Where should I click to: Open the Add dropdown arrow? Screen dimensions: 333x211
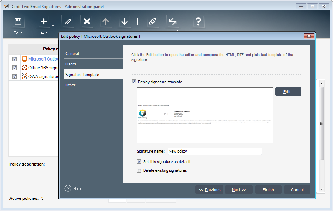click(x=53, y=25)
